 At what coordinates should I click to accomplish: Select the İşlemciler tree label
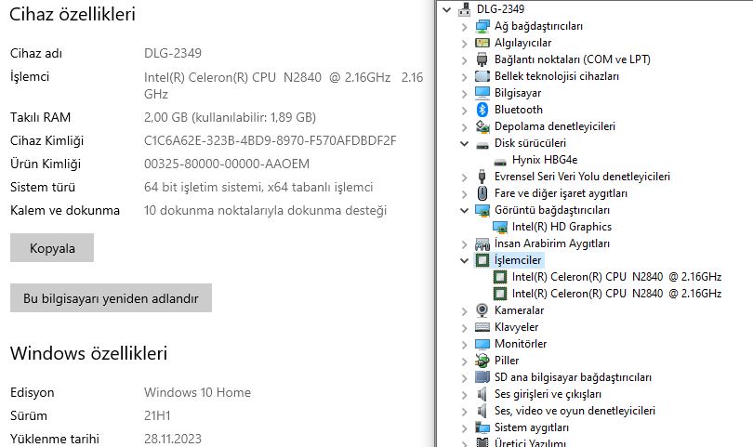518,260
